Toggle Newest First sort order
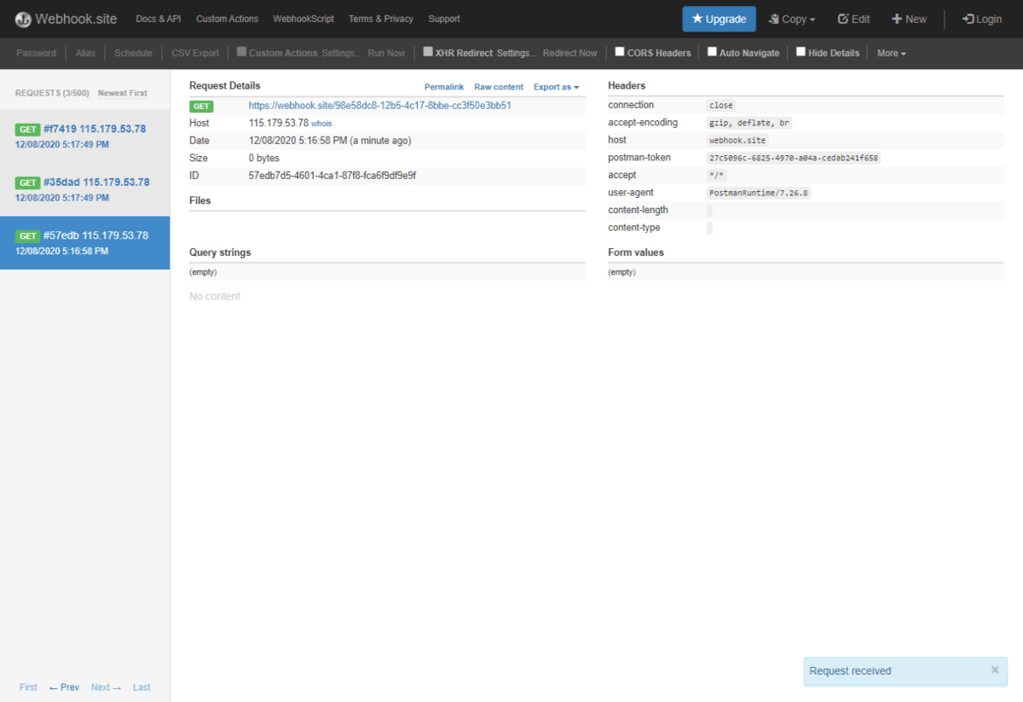Screen dimensions: 1023x702 [123, 93]
